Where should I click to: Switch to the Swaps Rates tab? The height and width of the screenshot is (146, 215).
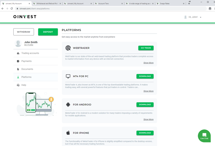[170, 4]
